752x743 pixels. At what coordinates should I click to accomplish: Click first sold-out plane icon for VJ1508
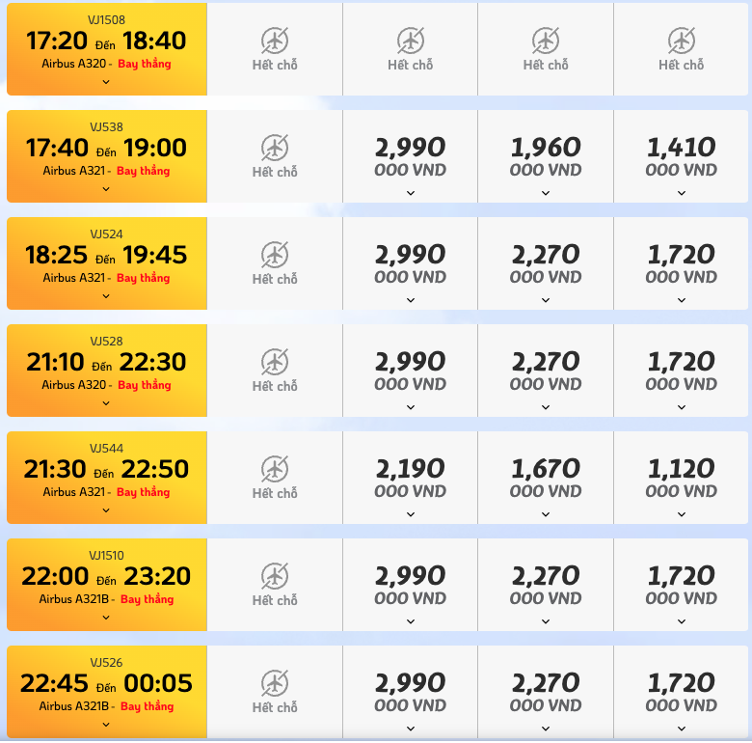click(x=275, y=41)
